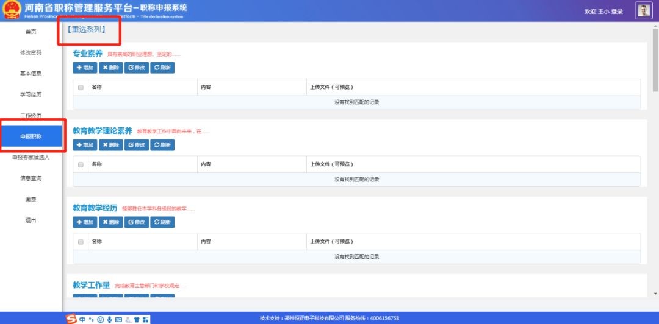Click the red description beside 教学工作量
This screenshot has width=659, height=324.
[151, 286]
